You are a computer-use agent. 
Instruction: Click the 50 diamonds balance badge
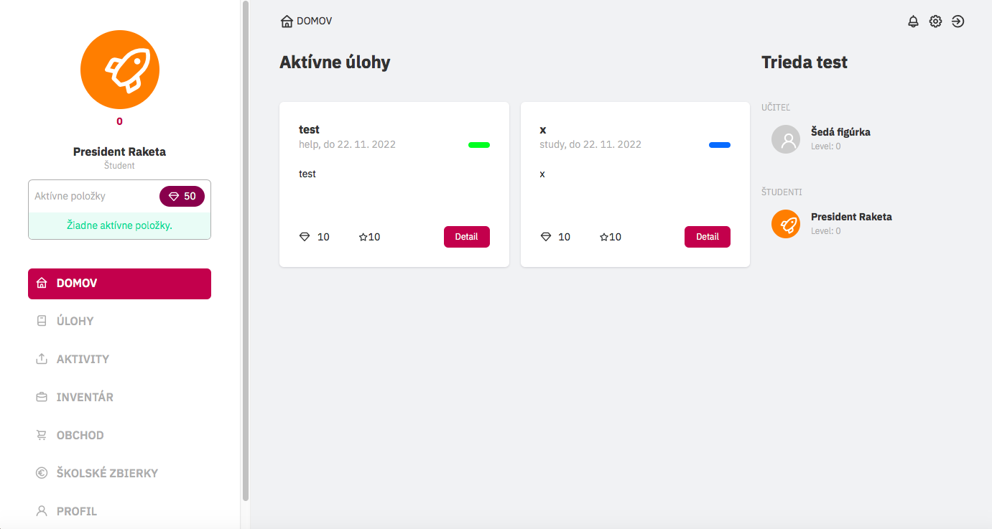pos(182,196)
